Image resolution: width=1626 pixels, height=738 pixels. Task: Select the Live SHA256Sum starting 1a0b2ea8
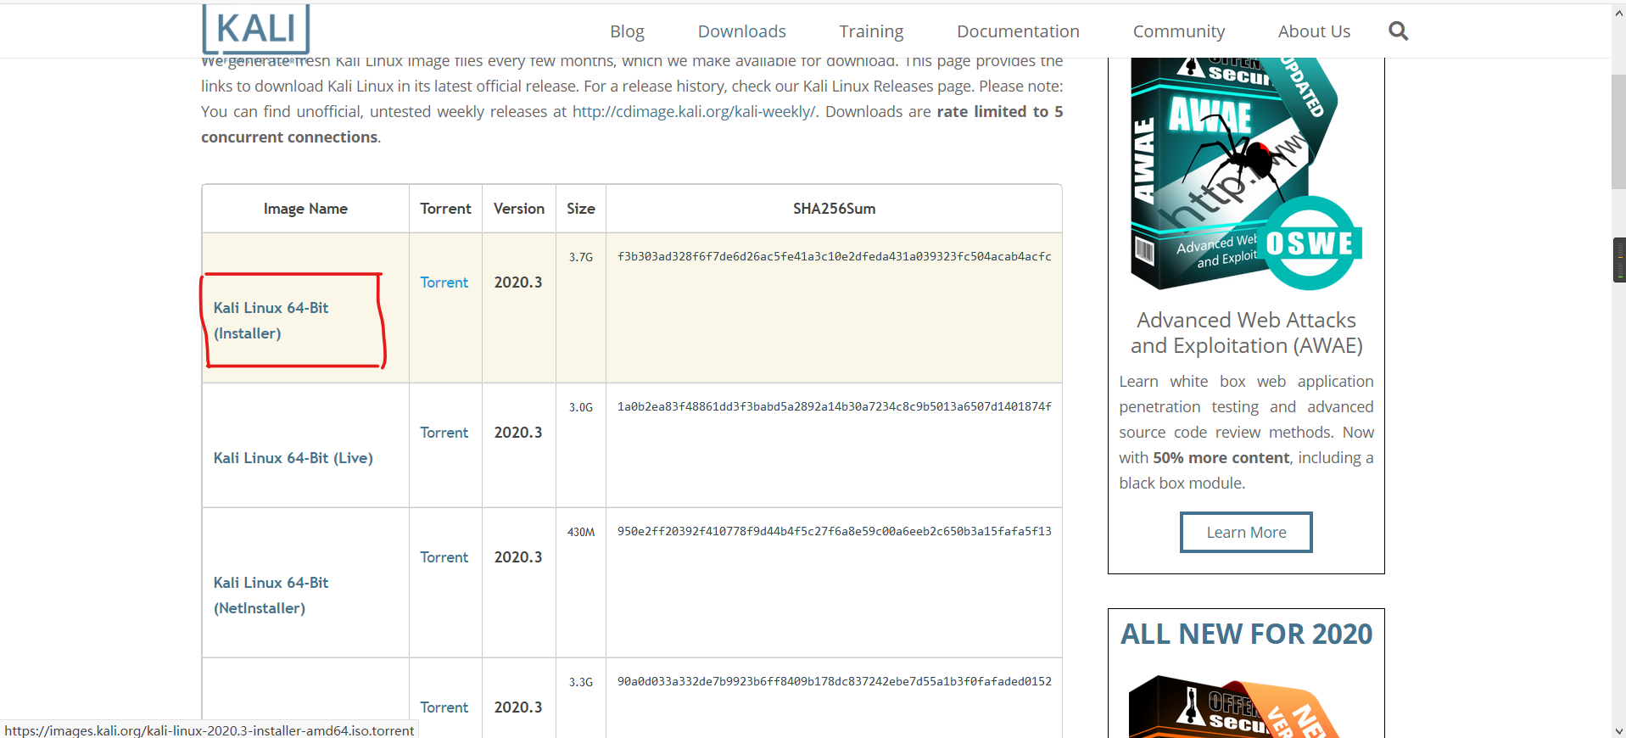coord(835,407)
